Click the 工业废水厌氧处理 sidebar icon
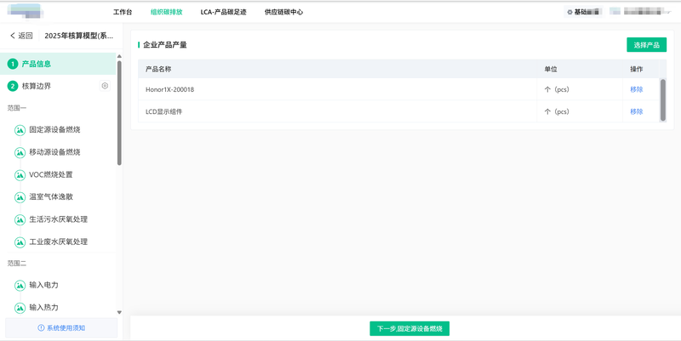The height and width of the screenshot is (341, 681). (x=20, y=242)
